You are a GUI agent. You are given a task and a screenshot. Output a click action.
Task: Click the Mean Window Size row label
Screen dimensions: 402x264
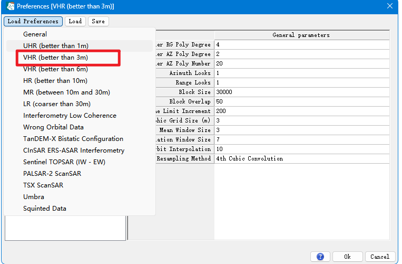[185, 130]
